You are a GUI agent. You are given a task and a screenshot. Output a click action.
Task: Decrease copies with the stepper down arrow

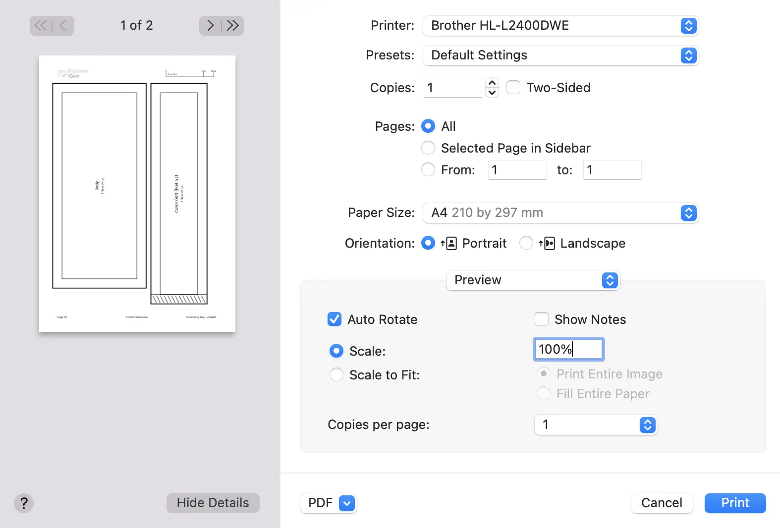(492, 93)
